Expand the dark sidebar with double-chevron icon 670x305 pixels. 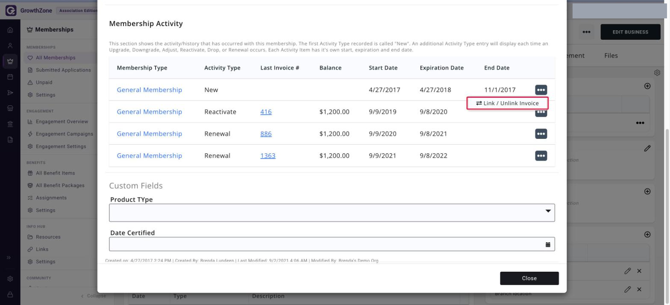(9, 258)
